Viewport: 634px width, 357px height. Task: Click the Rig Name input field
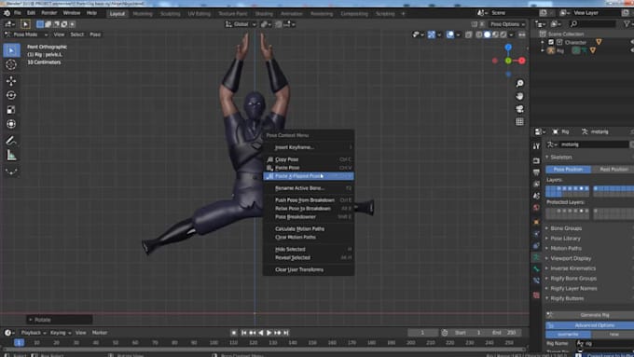point(604,343)
